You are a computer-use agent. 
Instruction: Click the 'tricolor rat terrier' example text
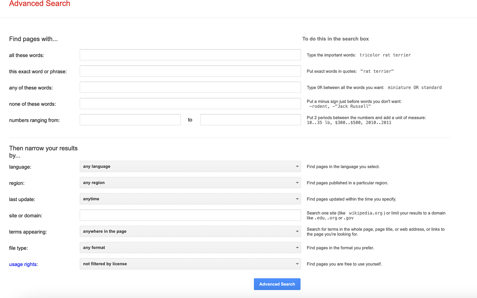(x=385, y=55)
